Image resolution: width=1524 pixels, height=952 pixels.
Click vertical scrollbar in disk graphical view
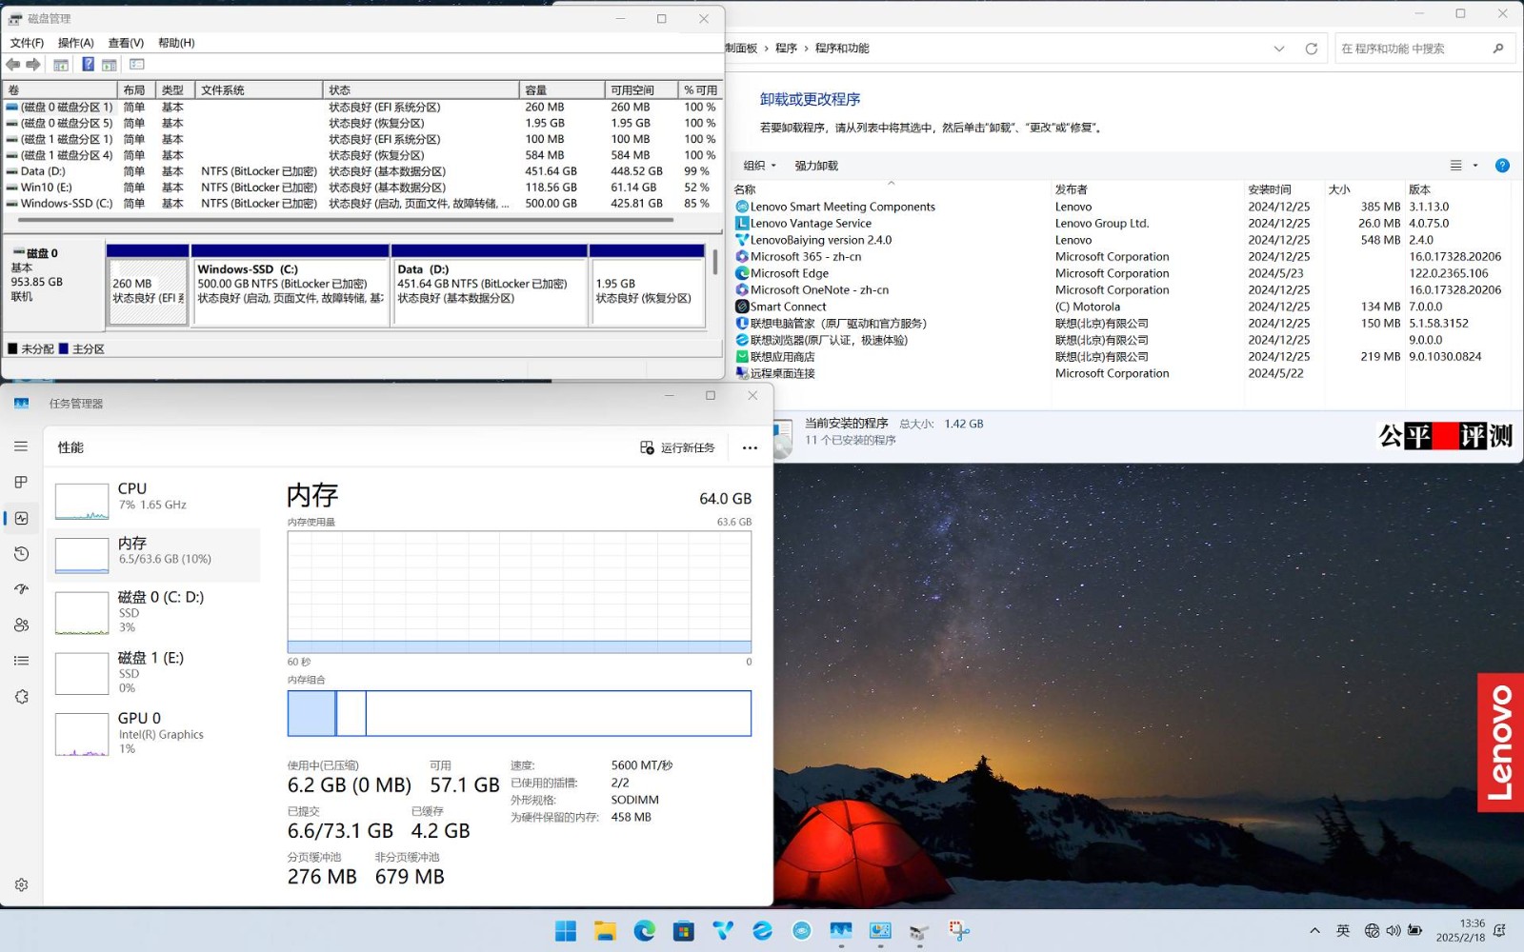coord(714,263)
